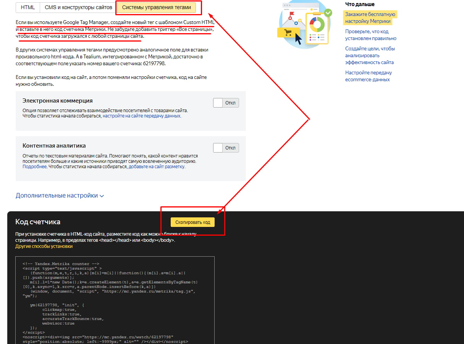Viewport: 464px width, 344px height.
Task: Open Настройте передачу ecommerce-данных link
Action: click(368, 76)
